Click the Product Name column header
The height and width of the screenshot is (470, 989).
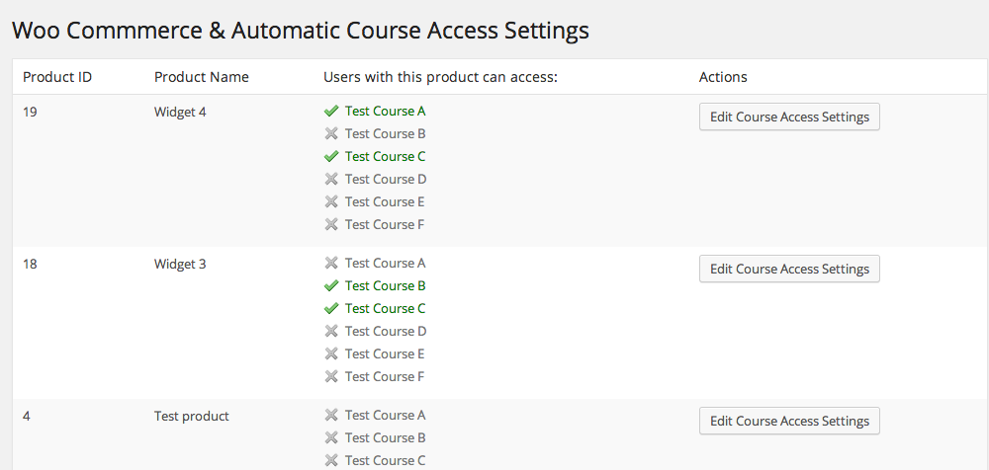tap(201, 77)
